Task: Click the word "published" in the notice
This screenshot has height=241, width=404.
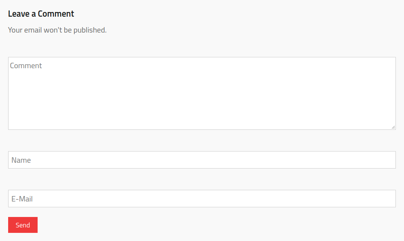Action: 90,30
